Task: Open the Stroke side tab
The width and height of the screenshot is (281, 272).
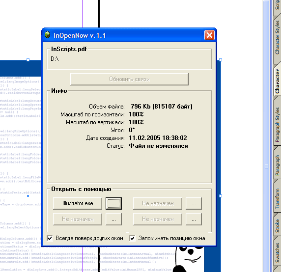Action: click(x=278, y=226)
